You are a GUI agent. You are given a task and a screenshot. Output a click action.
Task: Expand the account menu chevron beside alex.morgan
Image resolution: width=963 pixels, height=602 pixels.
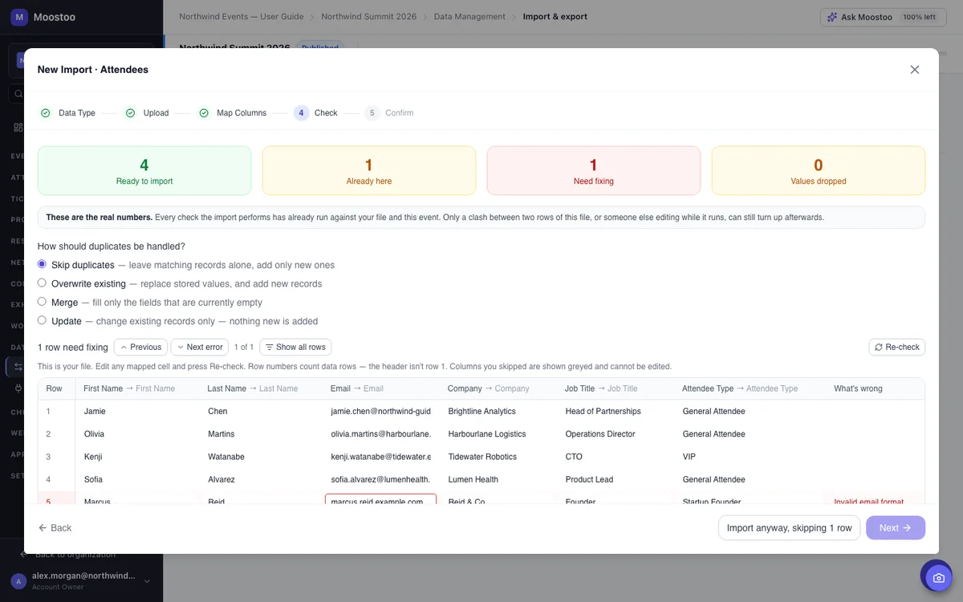coord(147,581)
